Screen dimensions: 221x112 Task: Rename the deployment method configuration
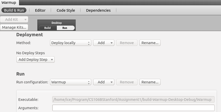pos(150,43)
